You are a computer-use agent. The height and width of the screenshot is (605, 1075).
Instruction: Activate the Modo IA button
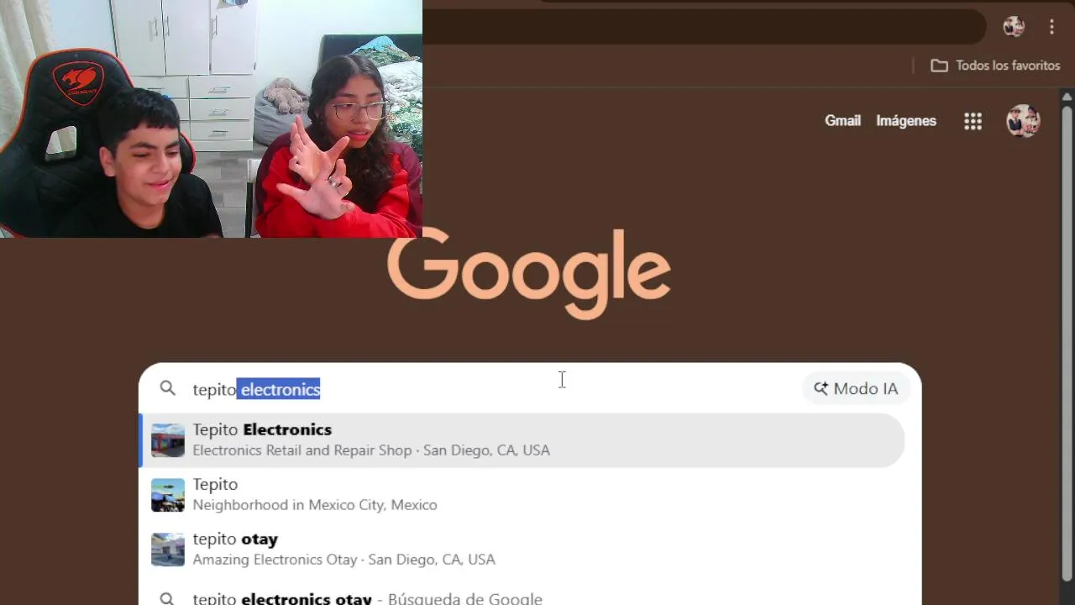pyautogui.click(x=856, y=388)
